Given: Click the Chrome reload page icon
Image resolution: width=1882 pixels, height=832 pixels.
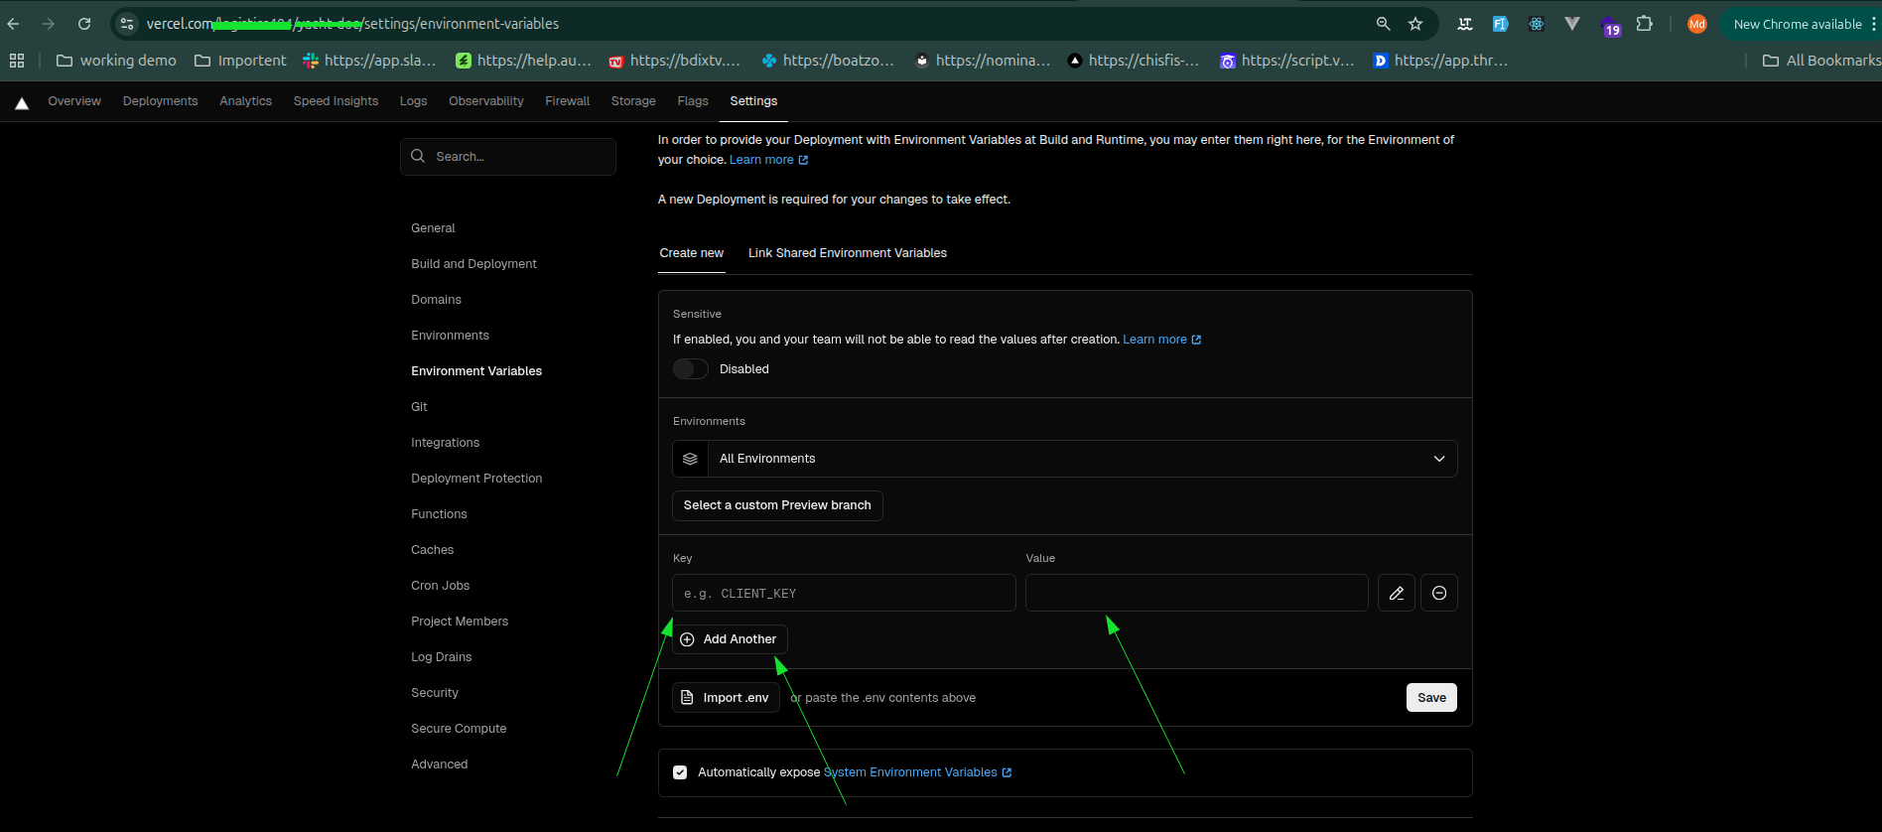Looking at the screenshot, I should click(x=84, y=24).
